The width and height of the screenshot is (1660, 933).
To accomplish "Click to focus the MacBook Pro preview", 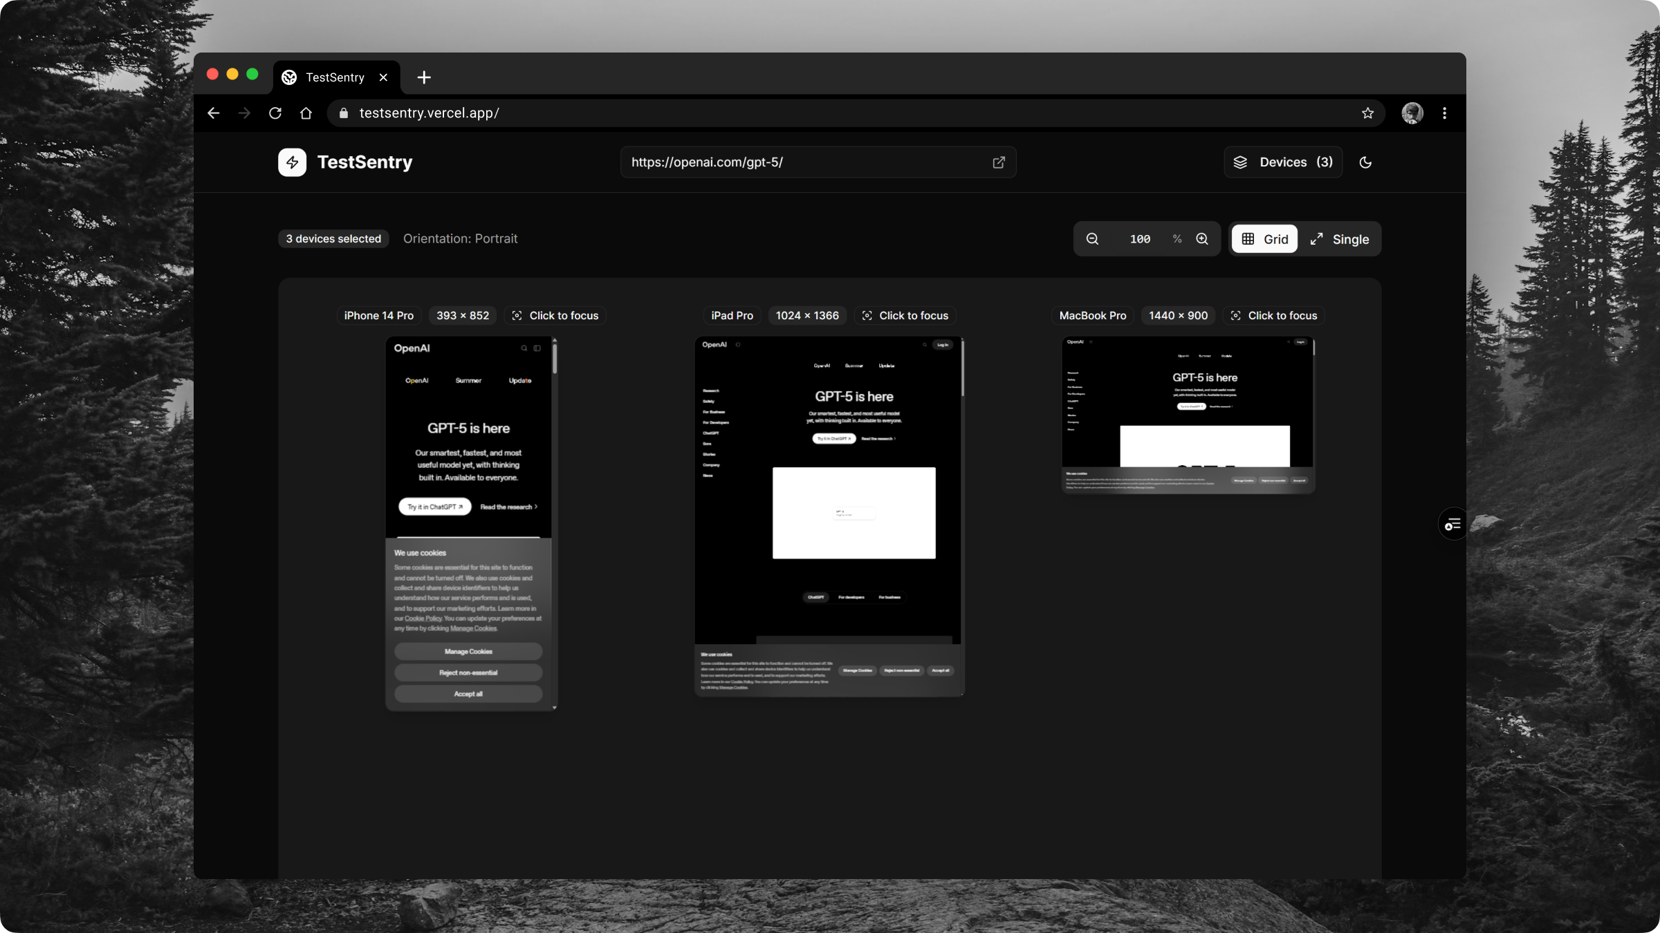I will [1273, 316].
